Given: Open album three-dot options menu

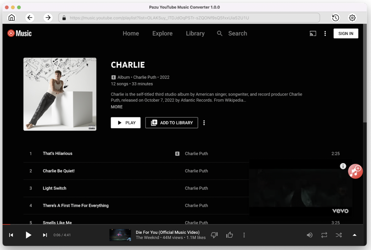Looking at the screenshot, I should pos(204,123).
